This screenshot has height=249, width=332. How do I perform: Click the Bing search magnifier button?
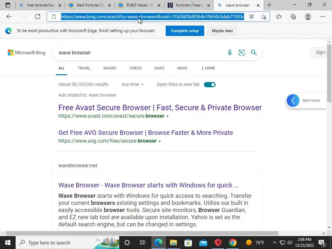254,53
